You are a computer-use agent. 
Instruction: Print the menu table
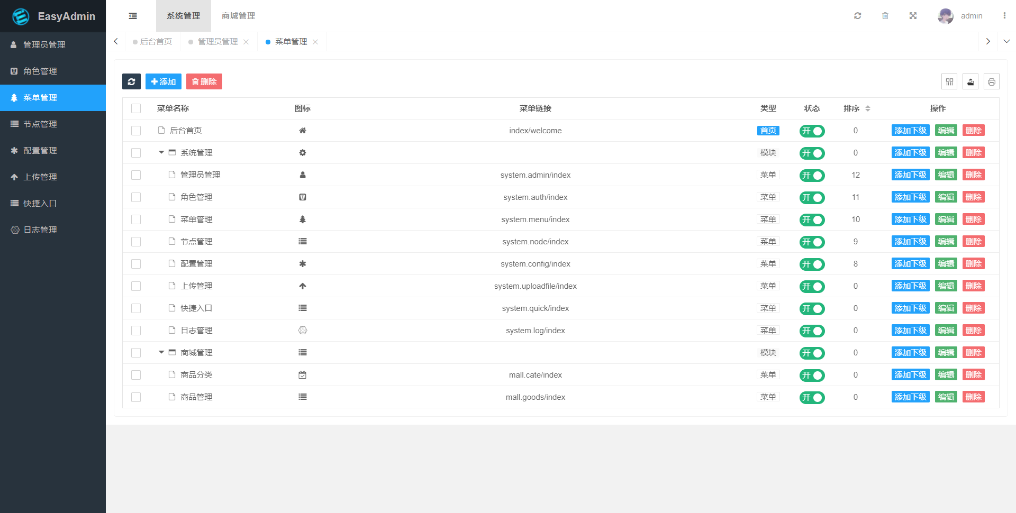point(992,81)
